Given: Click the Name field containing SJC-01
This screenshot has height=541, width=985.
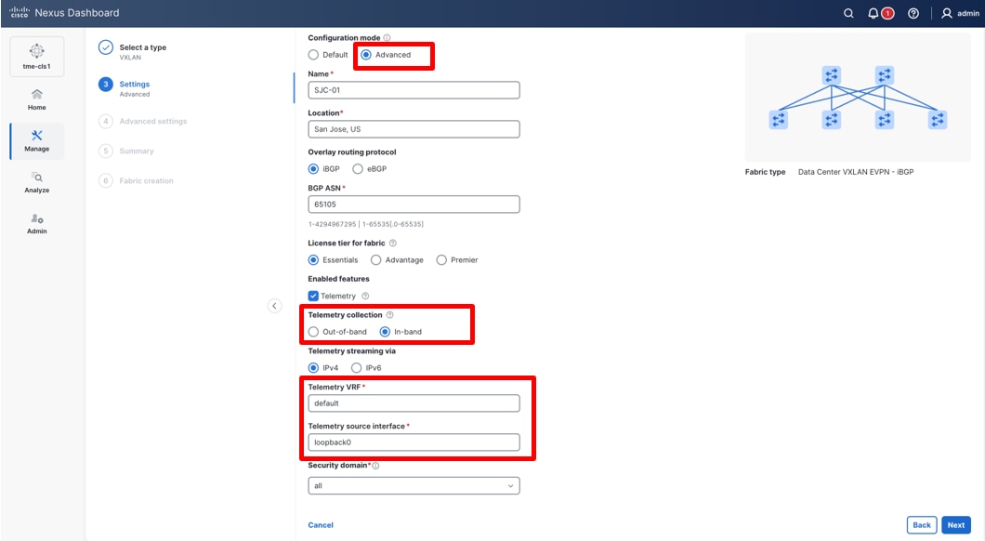Looking at the screenshot, I should click(414, 89).
